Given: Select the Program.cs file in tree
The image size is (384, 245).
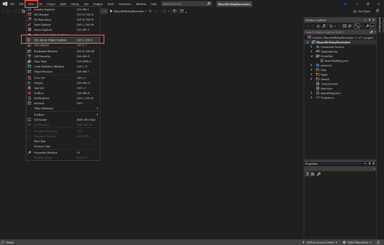Looking at the screenshot, I should click(x=327, y=97).
